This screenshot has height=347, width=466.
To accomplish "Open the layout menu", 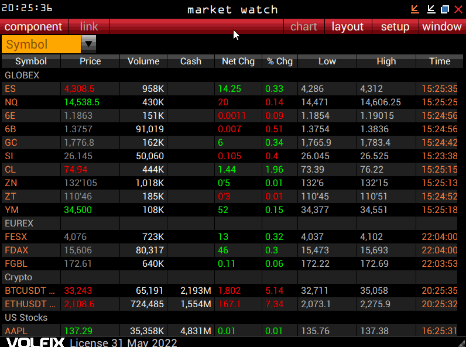I will pyautogui.click(x=347, y=26).
